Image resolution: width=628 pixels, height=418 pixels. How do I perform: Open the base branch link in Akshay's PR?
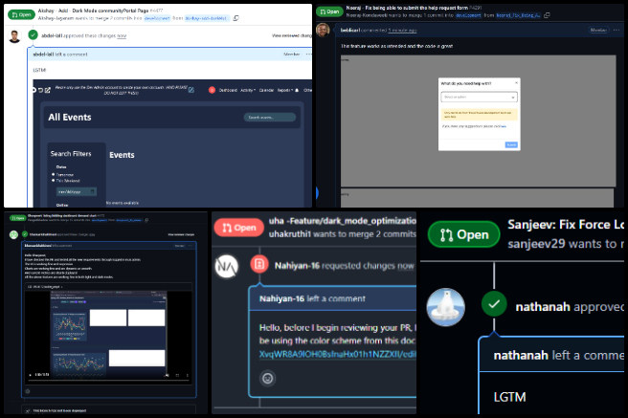coord(157,18)
